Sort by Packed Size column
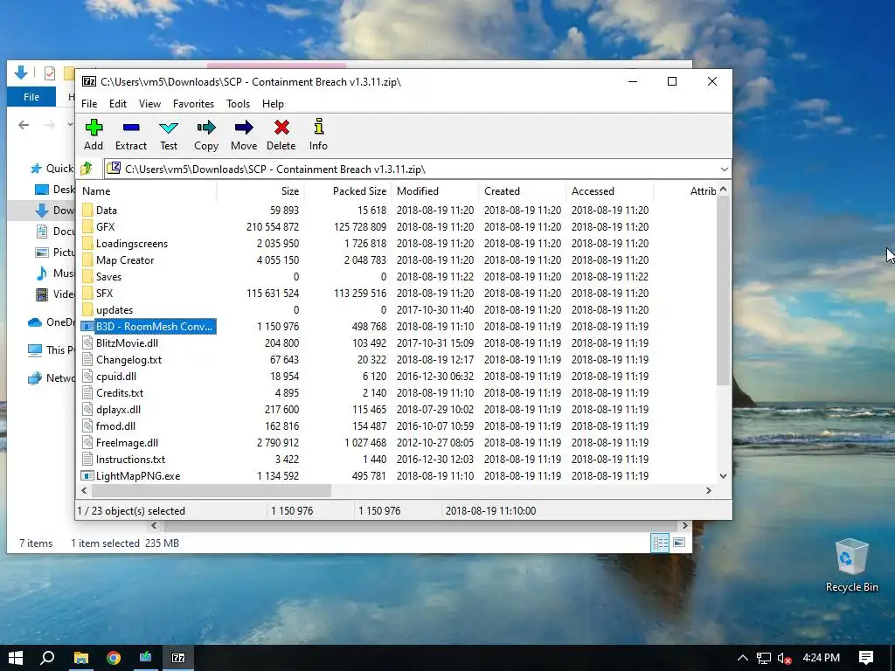 coord(348,191)
